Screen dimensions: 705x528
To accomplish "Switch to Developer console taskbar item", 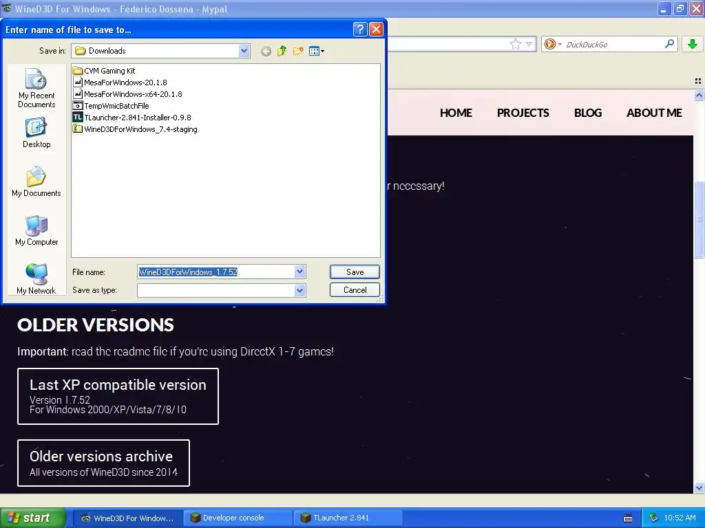I will [238, 518].
